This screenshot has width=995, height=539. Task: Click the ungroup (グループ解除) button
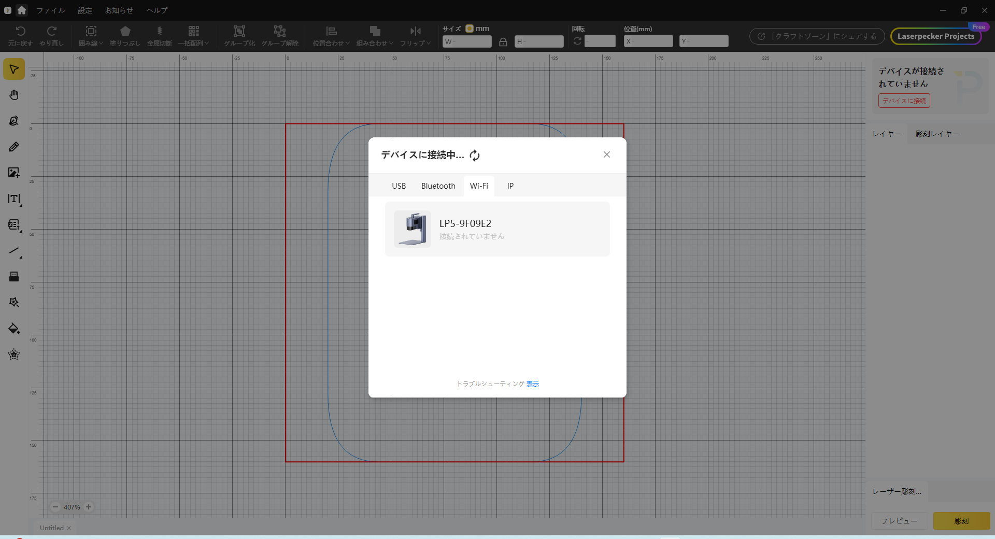280,36
